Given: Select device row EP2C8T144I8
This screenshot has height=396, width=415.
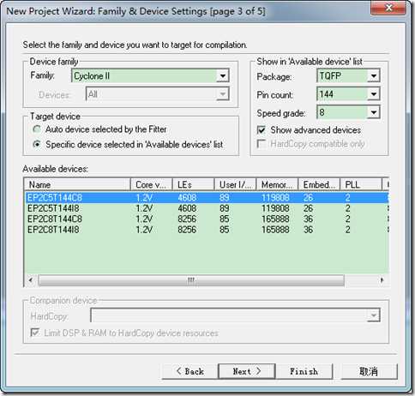Looking at the screenshot, I should tap(207, 230).
